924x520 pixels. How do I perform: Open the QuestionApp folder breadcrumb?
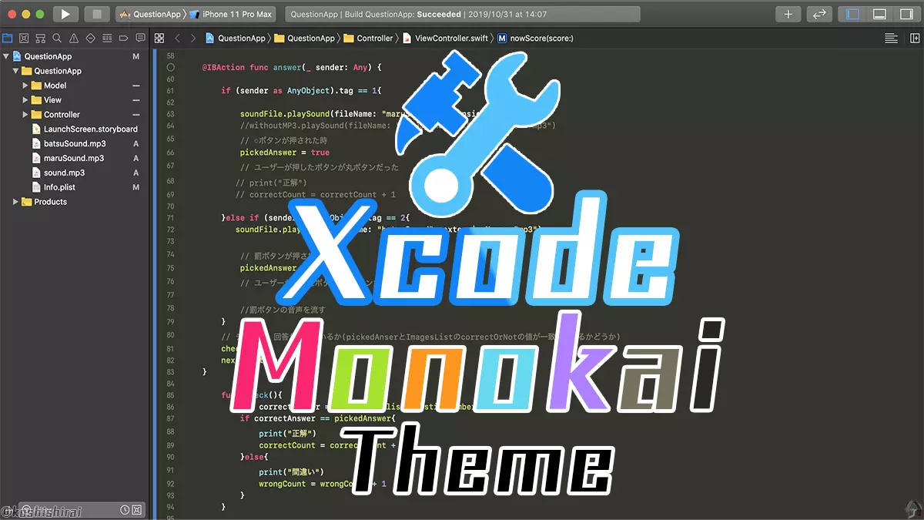click(x=305, y=38)
